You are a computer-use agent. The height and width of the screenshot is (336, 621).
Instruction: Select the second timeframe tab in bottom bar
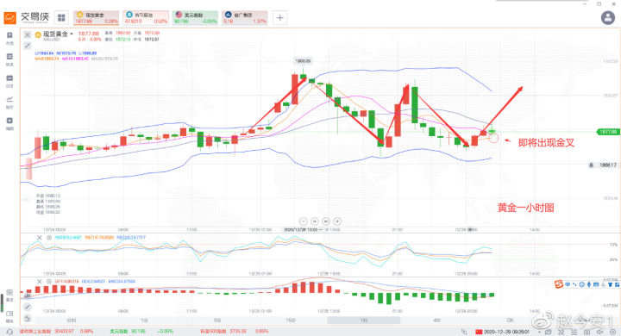pyautogui.click(x=144, y=320)
